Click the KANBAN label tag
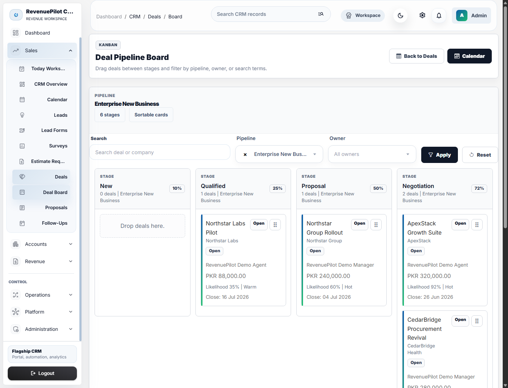 click(x=108, y=45)
